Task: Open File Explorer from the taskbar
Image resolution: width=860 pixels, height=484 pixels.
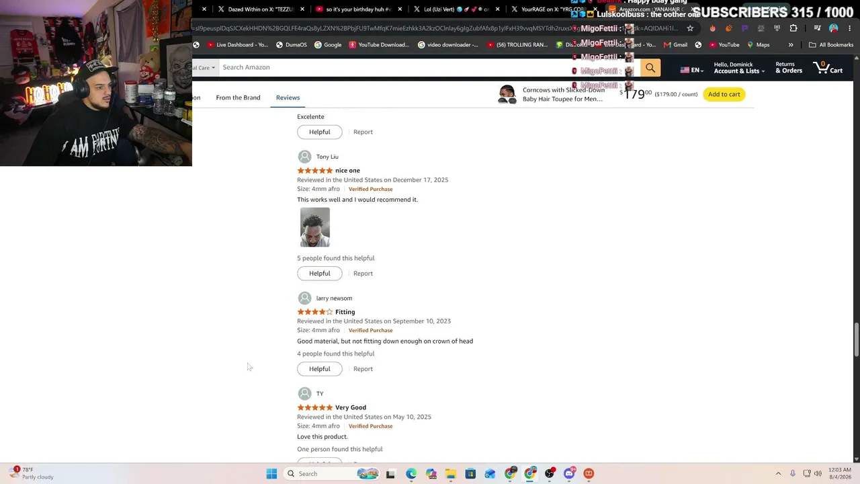Action: click(x=451, y=474)
